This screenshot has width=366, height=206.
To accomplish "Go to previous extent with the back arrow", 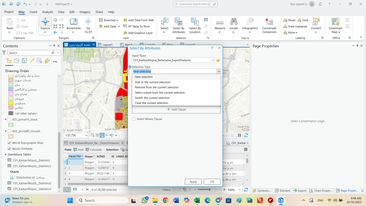I will 55,32.
